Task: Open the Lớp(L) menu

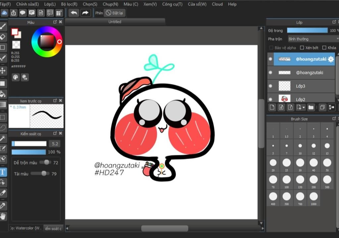Action: 50,4
